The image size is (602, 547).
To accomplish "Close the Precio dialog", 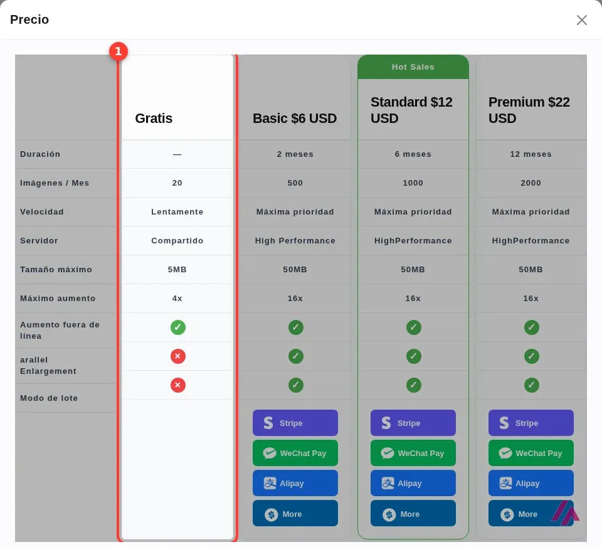I will point(582,20).
